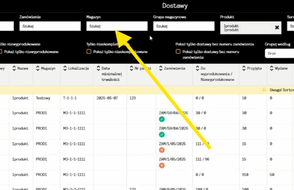Click green check status icon under ZAM/59/04/2025
The image size is (294, 190).
click(162, 135)
